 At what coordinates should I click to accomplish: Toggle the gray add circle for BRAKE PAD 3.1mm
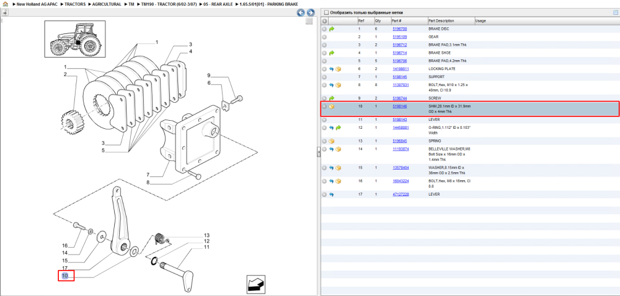click(324, 45)
